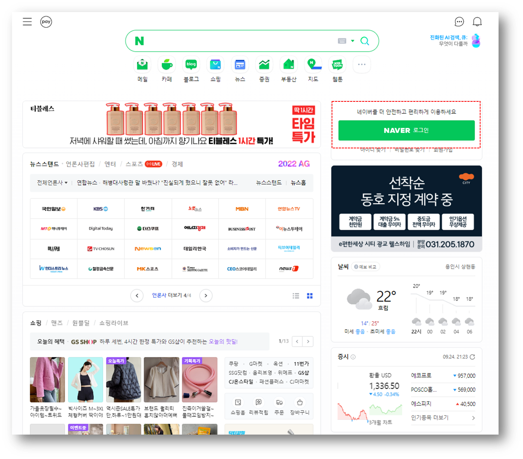Expand the search history dropdown arrow

point(353,41)
